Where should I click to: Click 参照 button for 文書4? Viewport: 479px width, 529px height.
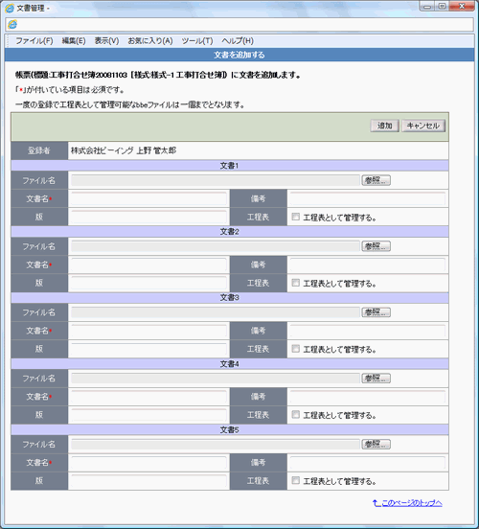[x=376, y=379]
